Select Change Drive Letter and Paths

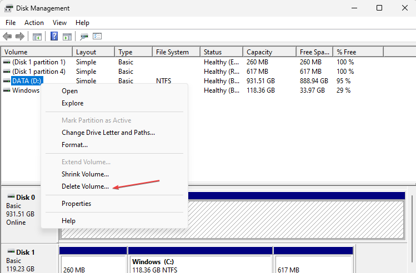[x=114, y=133]
